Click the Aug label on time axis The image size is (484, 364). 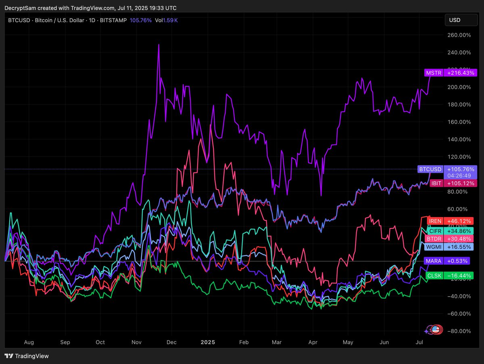(29, 342)
